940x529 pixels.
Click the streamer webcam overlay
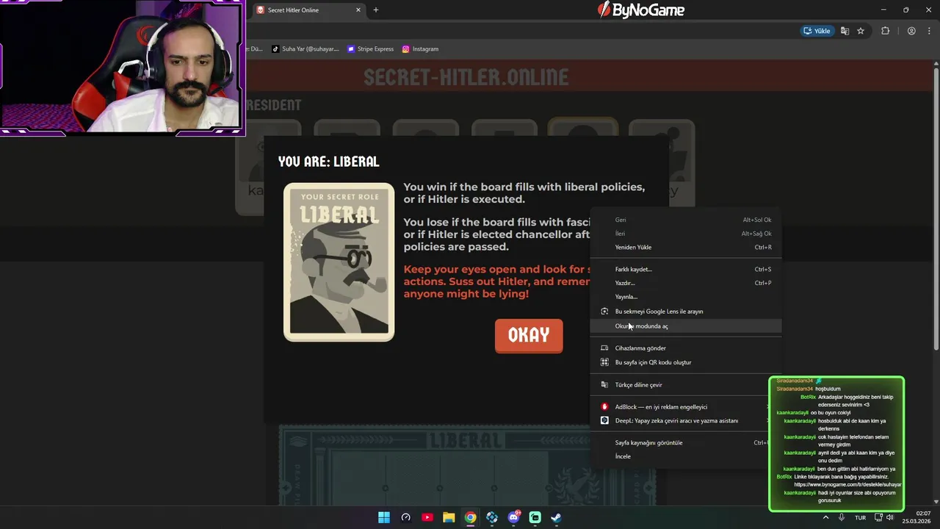pos(122,68)
